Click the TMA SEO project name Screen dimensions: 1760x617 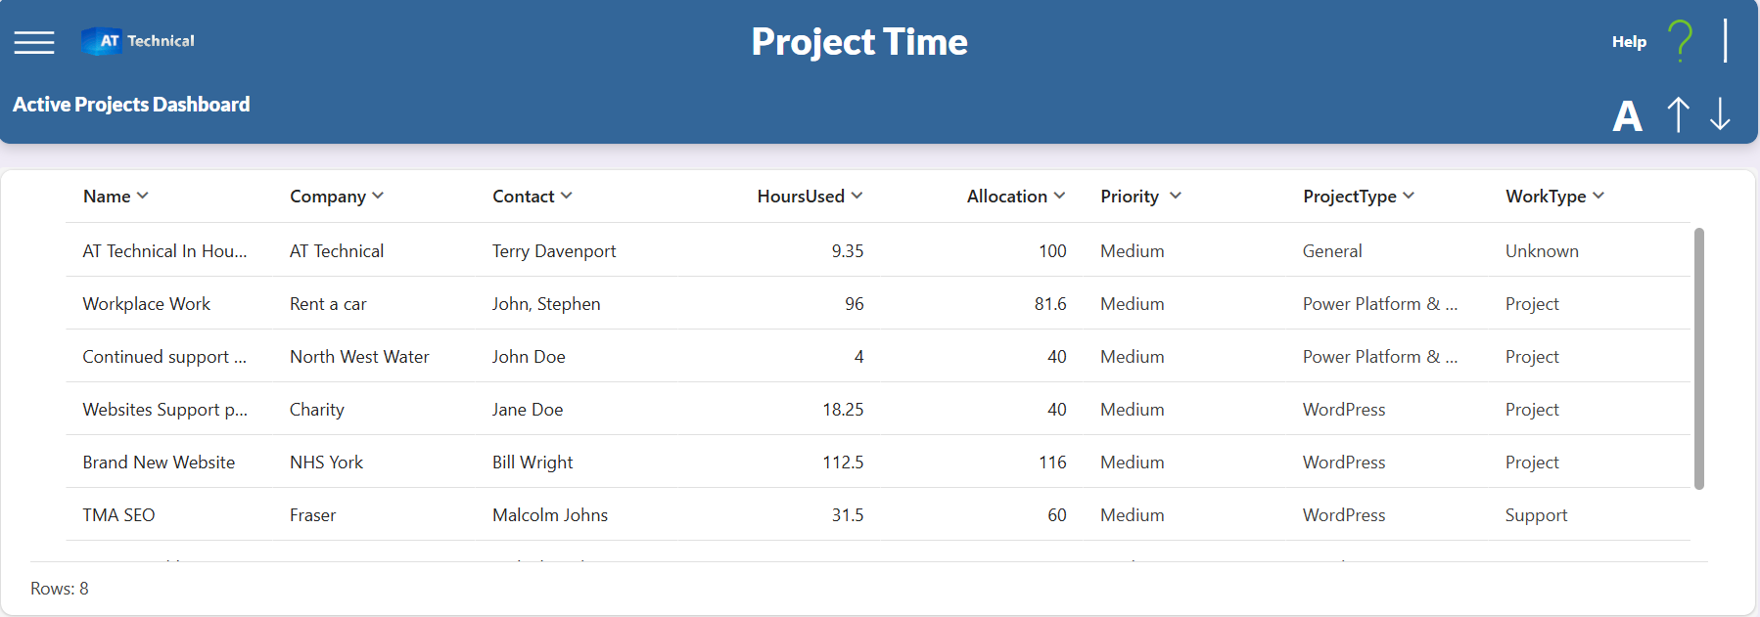click(x=118, y=515)
